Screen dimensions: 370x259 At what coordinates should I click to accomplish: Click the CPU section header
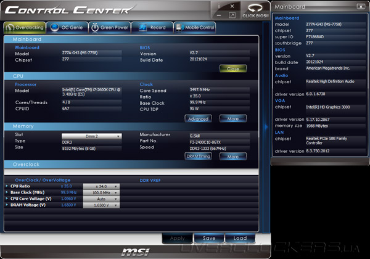[131, 76]
